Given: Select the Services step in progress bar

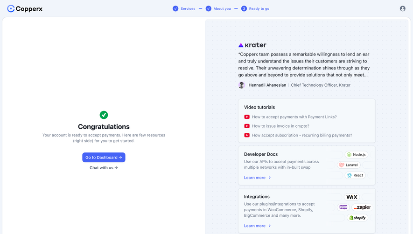Looking at the screenshot, I should point(184,9).
